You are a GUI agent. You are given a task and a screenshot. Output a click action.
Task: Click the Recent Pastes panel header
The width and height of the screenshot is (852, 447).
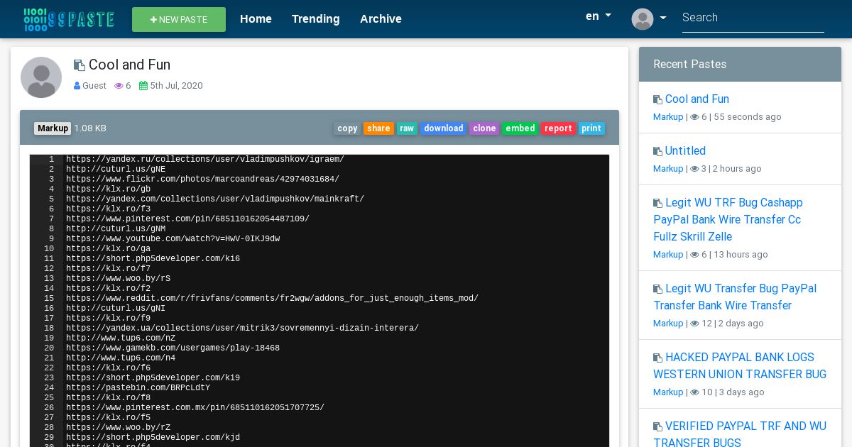point(740,65)
